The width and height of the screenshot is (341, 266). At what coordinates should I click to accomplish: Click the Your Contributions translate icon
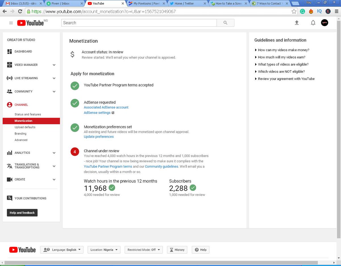pyautogui.click(x=9, y=198)
